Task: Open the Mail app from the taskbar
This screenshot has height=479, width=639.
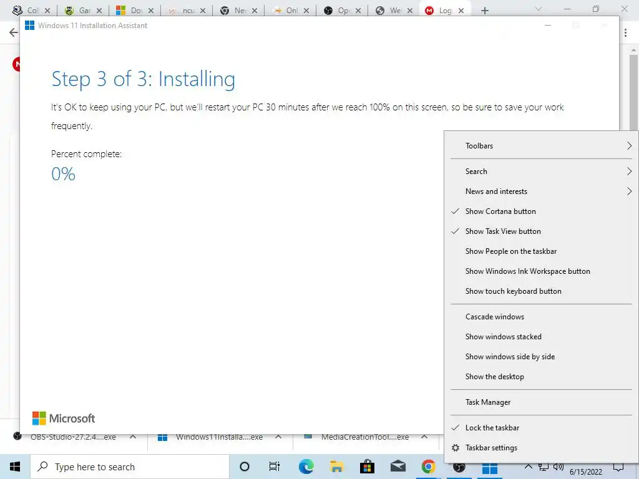Action: tap(398, 467)
